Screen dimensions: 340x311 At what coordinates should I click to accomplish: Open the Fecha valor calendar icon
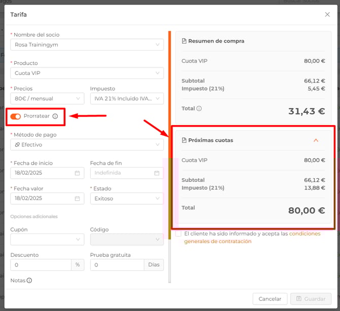click(x=77, y=199)
